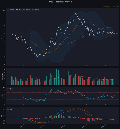120x129 pixels.
Task: Click the '90' tick on the price axis
Action: pyautogui.click(x=4, y=18)
